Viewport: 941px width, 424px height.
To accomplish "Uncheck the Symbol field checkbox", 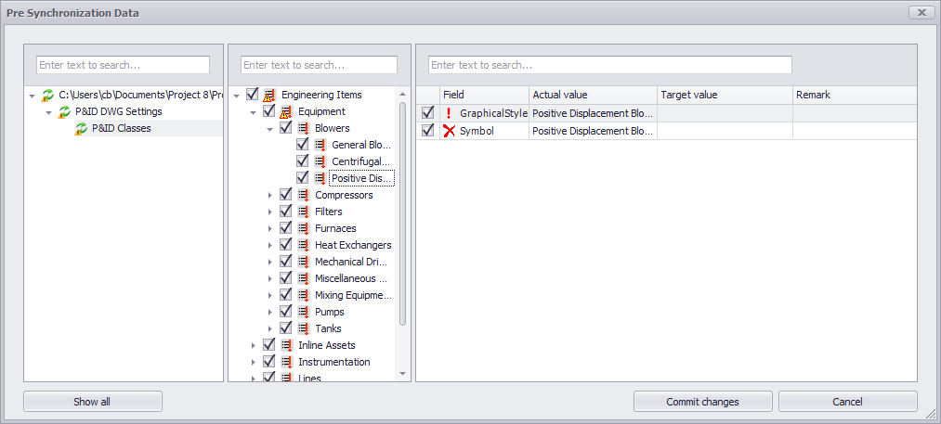I will click(x=427, y=130).
